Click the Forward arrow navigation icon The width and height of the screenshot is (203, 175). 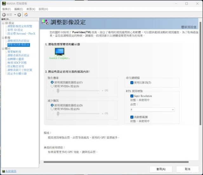point(19,15)
